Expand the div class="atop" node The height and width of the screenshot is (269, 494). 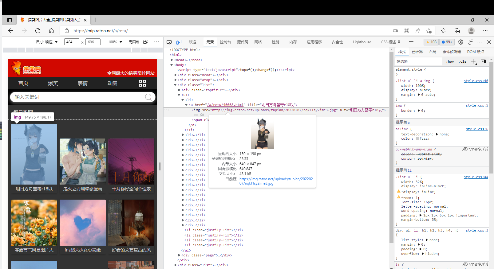tap(176, 80)
